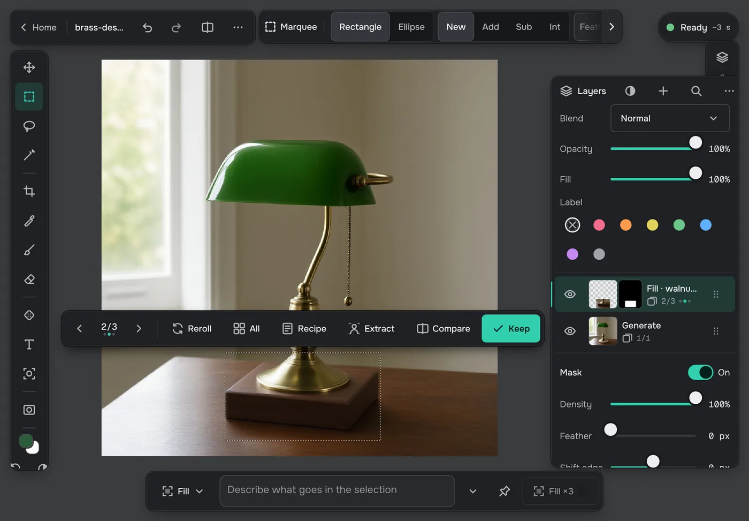This screenshot has height=521, width=749.
Task: Select the Lasso tool
Action: click(29, 126)
